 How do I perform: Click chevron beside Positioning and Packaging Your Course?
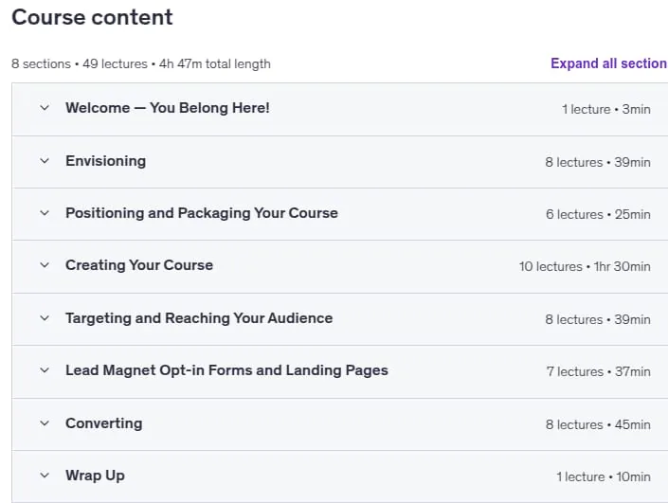click(x=45, y=213)
